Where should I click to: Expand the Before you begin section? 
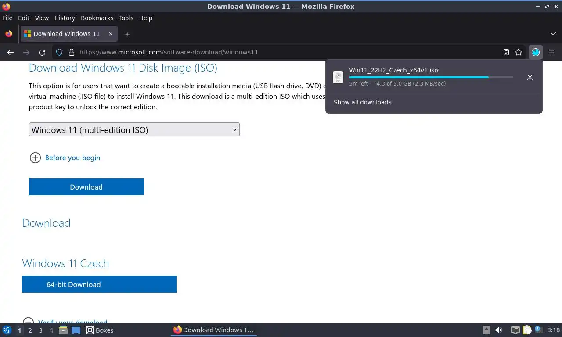(35, 158)
